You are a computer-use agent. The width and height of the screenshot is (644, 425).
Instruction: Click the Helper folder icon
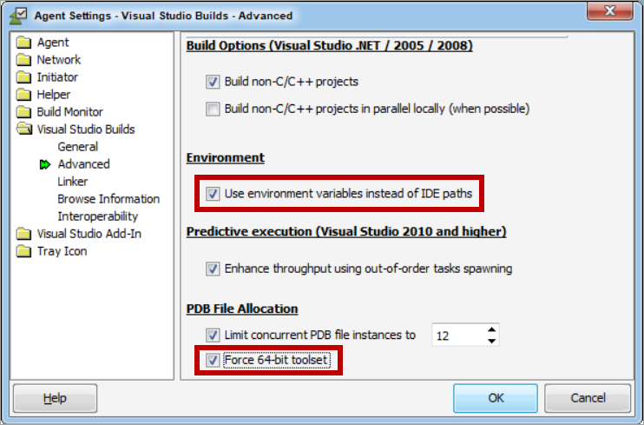(x=23, y=95)
